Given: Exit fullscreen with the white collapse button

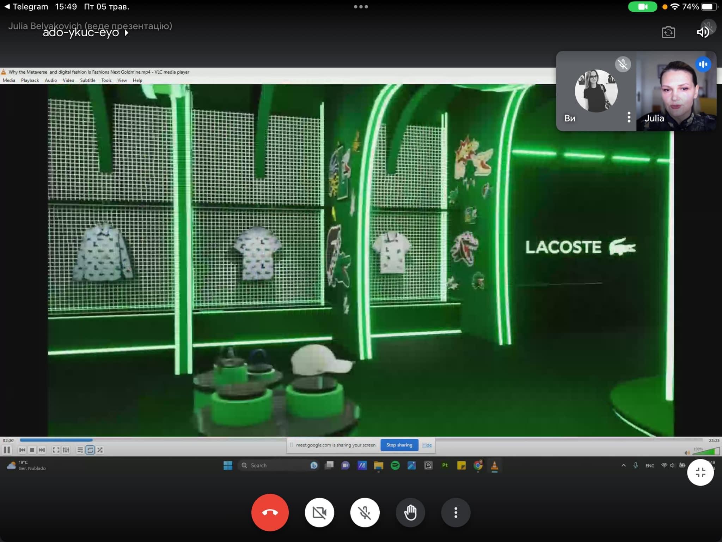Looking at the screenshot, I should 700,472.
